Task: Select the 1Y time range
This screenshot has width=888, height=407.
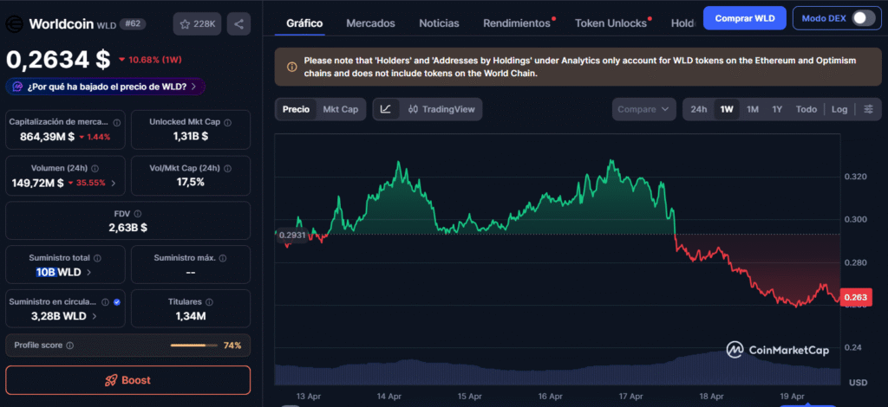Action: click(x=777, y=109)
